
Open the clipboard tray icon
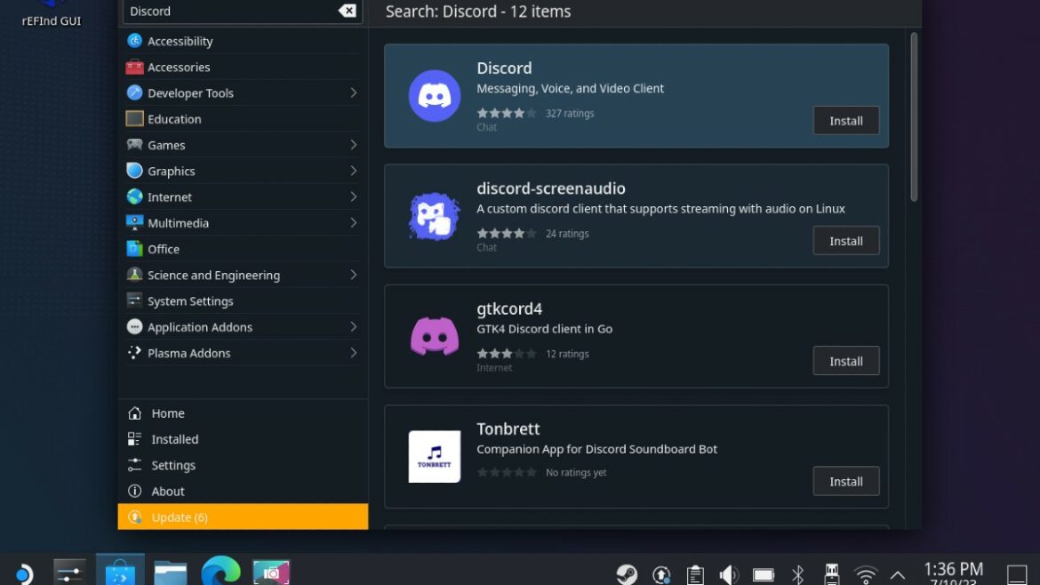pyautogui.click(x=695, y=574)
